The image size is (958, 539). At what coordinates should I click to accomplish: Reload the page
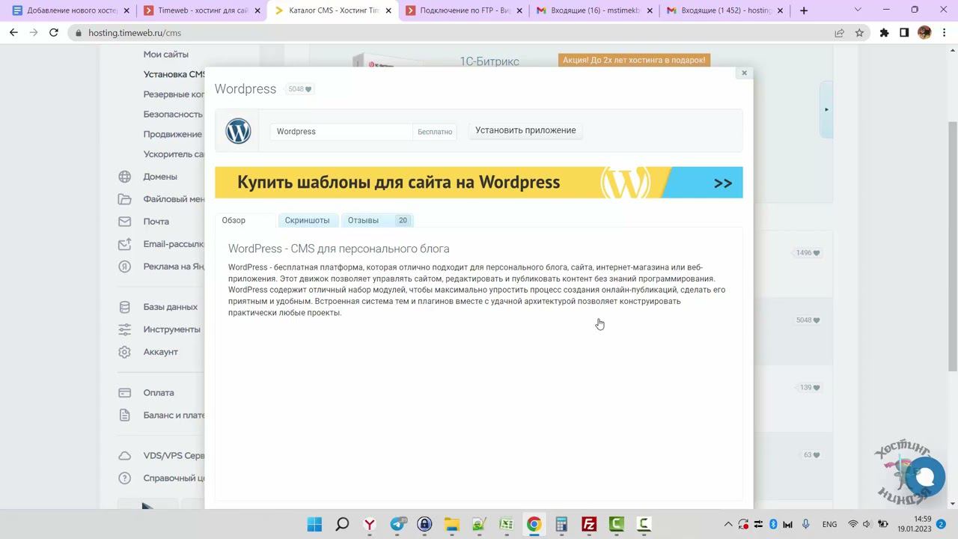point(54,33)
